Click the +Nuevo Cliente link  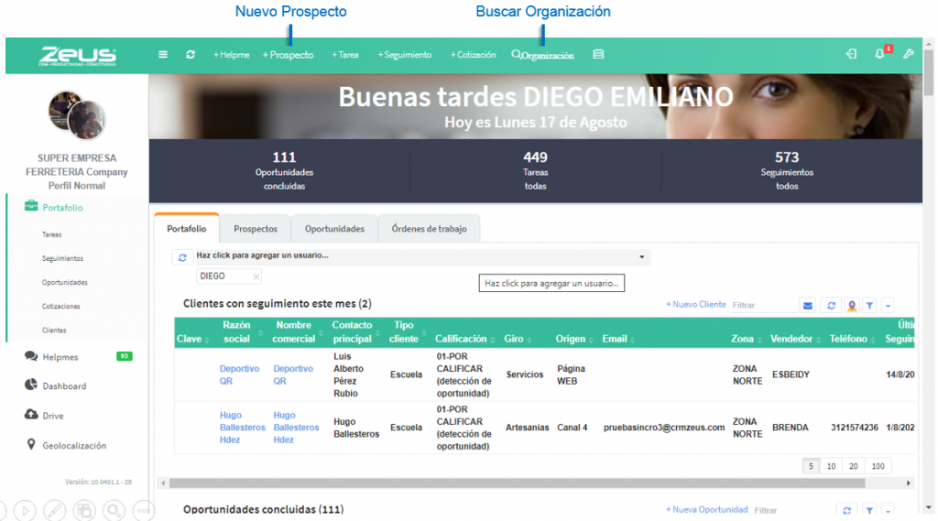coord(696,305)
